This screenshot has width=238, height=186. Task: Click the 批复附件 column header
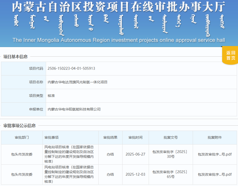tap(215, 138)
